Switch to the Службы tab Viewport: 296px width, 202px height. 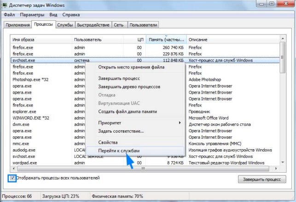(65, 25)
